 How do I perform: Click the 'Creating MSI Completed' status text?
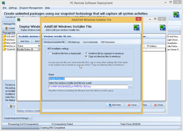click(x=53, y=128)
